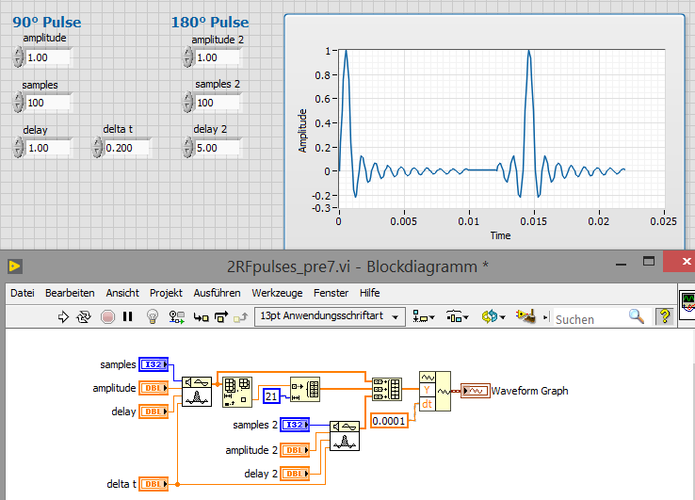
Task: Open the Ausführen menu
Action: pos(217,293)
